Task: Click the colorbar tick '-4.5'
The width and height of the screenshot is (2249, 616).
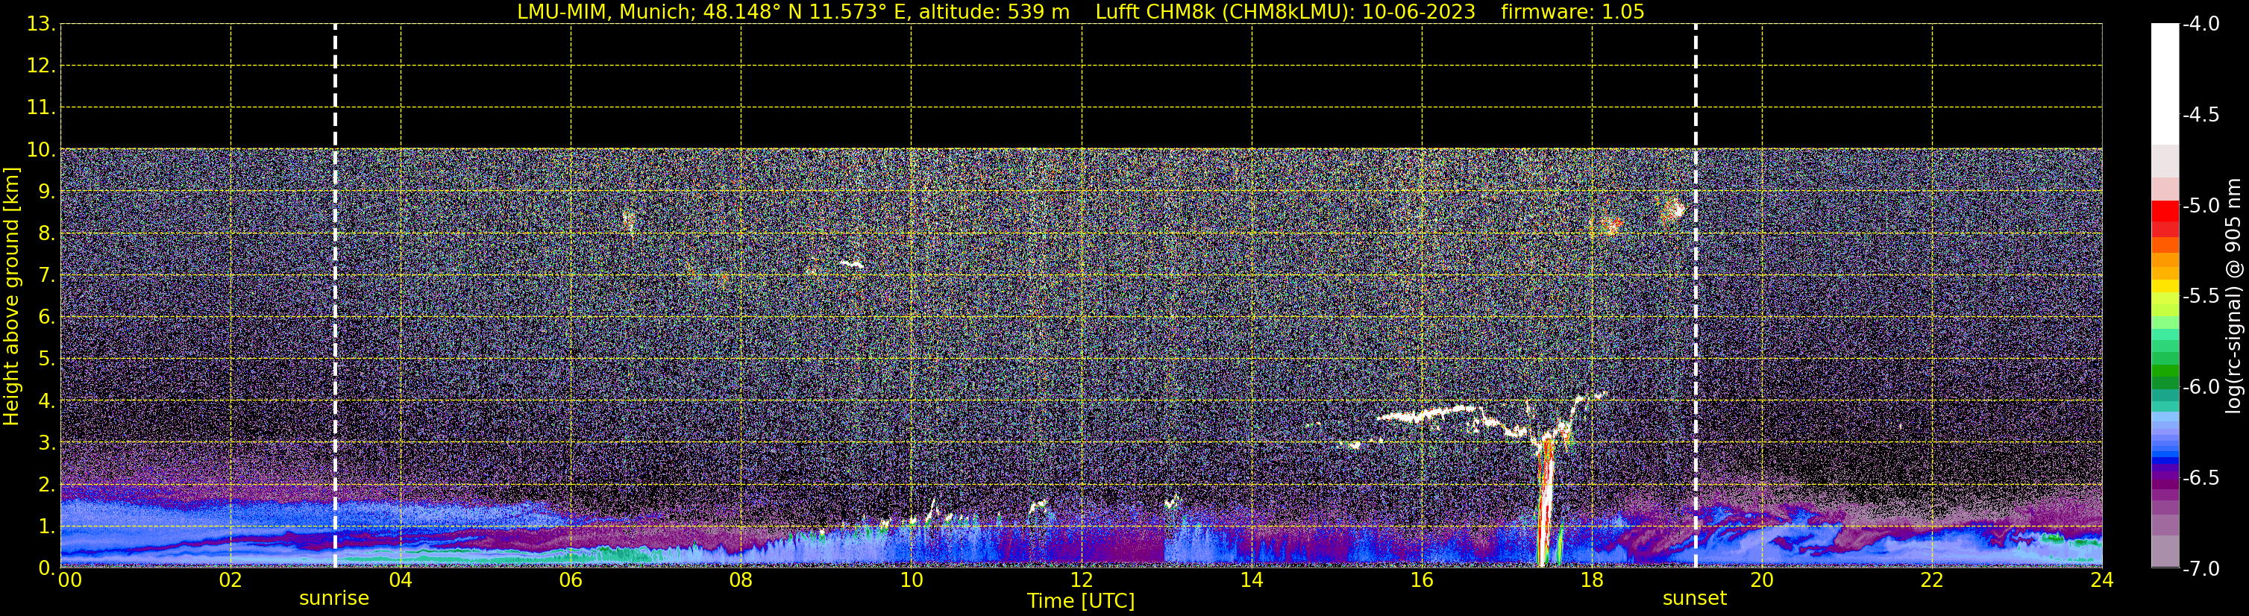Action: [2200, 115]
